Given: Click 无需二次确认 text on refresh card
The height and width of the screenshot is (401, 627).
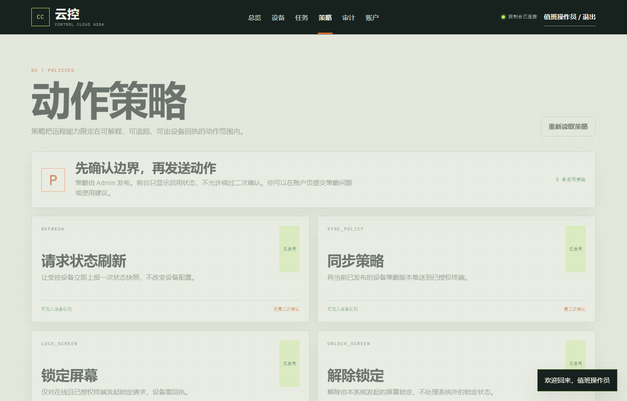Looking at the screenshot, I should 287,309.
